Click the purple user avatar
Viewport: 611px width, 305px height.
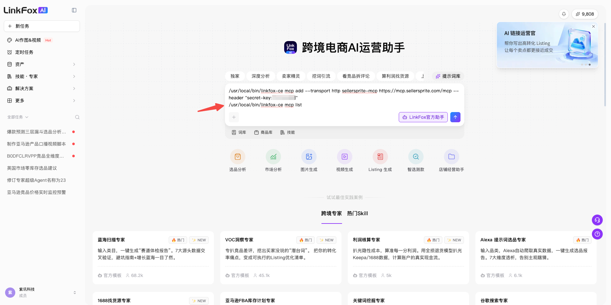[10, 292]
